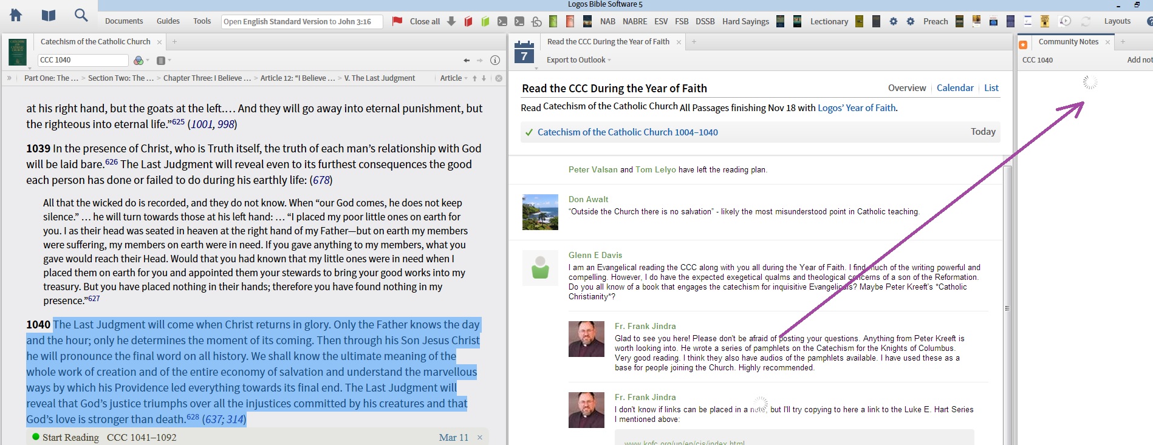
Task: Follow the Logos' Year of Faith link
Action: point(857,108)
